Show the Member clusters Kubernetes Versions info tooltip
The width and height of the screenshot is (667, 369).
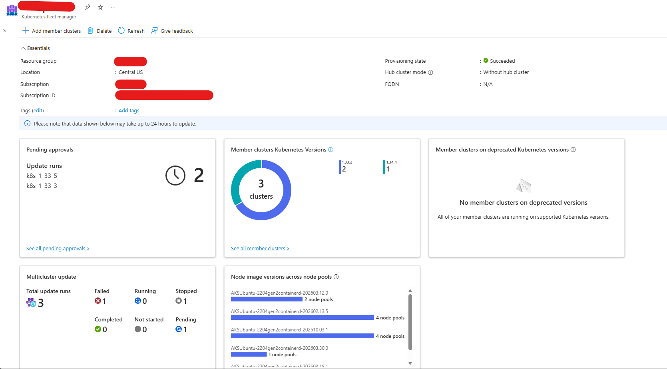[331, 150]
